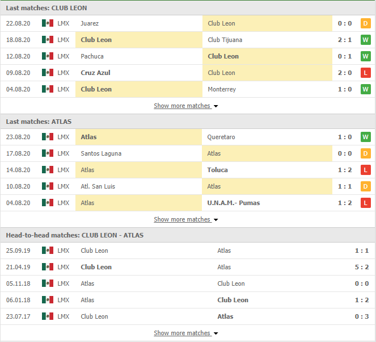Click the D result badge for Juarez match

pos(366,23)
